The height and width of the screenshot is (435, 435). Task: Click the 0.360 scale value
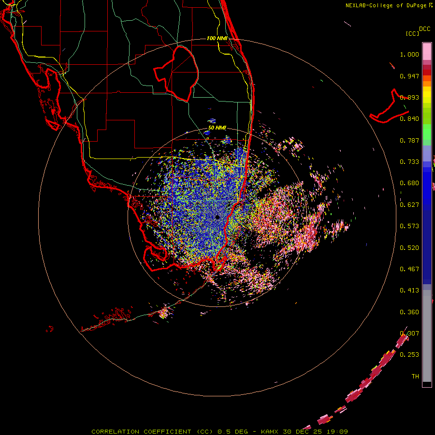tap(409, 312)
